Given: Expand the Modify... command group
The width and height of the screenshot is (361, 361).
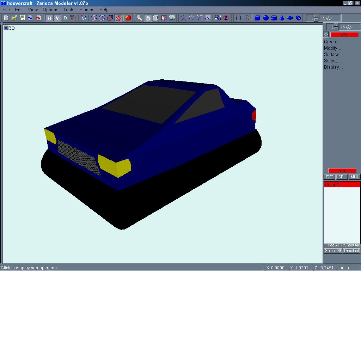Looking at the screenshot, I should click(332, 48).
